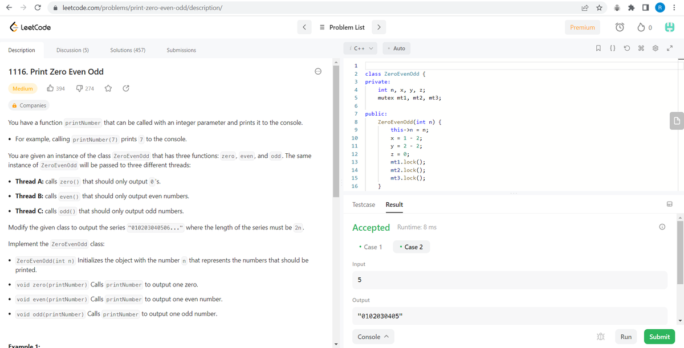The width and height of the screenshot is (684, 348).
Task: Open the Auto complete setting dropdown
Action: click(x=397, y=48)
